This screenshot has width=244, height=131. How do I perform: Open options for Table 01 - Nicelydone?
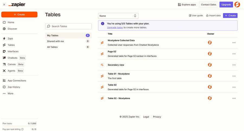tap(234, 76)
